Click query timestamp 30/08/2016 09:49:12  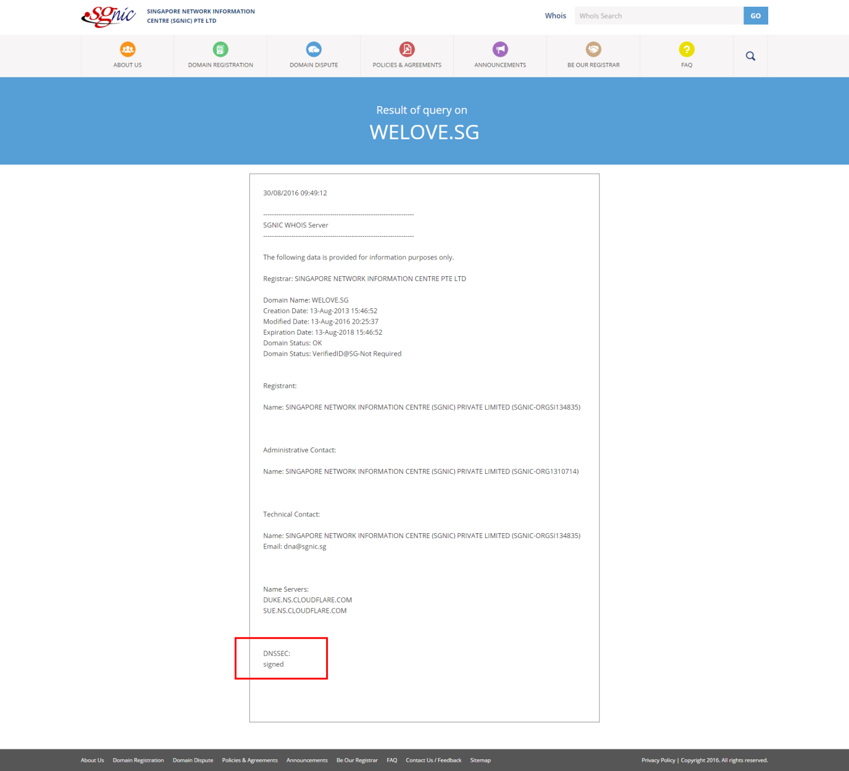[295, 193]
